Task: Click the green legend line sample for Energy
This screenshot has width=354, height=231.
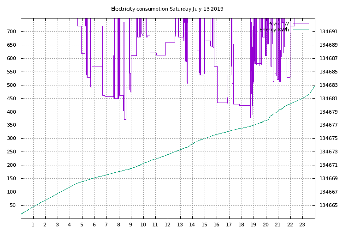Action: pyautogui.click(x=301, y=30)
